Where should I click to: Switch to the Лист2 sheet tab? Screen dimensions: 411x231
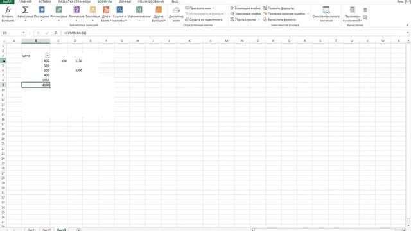[x=46, y=230]
